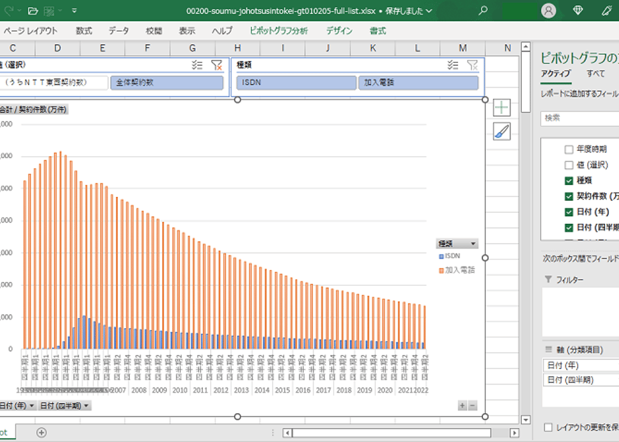Click the chart elements plus button
Image resolution: width=619 pixels, height=442 pixels.
[501, 108]
